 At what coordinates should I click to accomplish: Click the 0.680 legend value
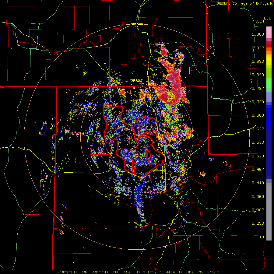click(258, 115)
